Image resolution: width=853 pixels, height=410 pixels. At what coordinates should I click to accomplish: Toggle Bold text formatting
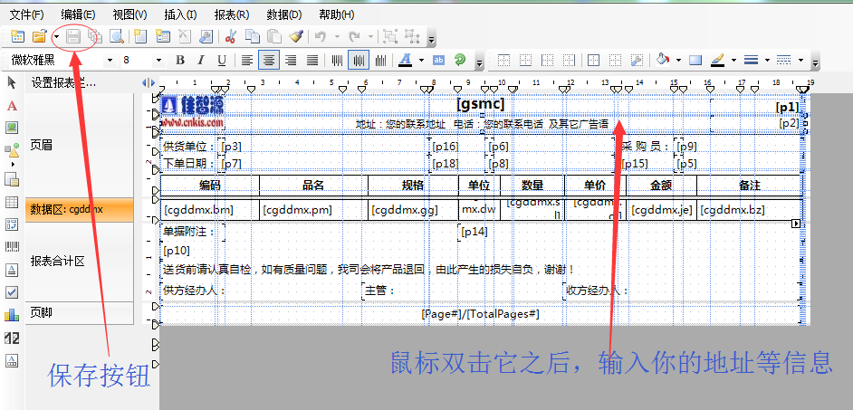tap(179, 61)
